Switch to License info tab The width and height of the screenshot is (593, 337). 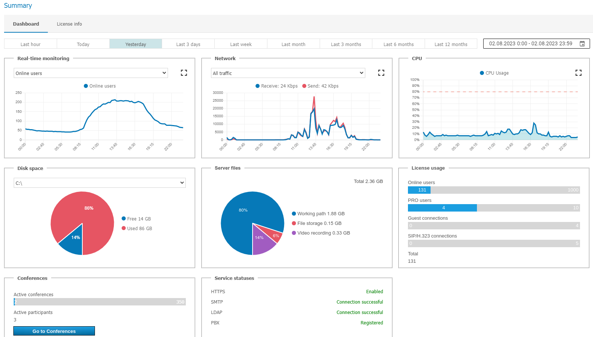[69, 24]
